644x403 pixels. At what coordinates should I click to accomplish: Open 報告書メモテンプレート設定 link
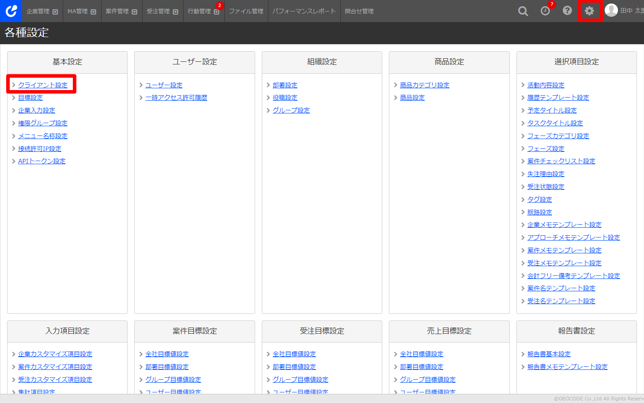pyautogui.click(x=568, y=367)
